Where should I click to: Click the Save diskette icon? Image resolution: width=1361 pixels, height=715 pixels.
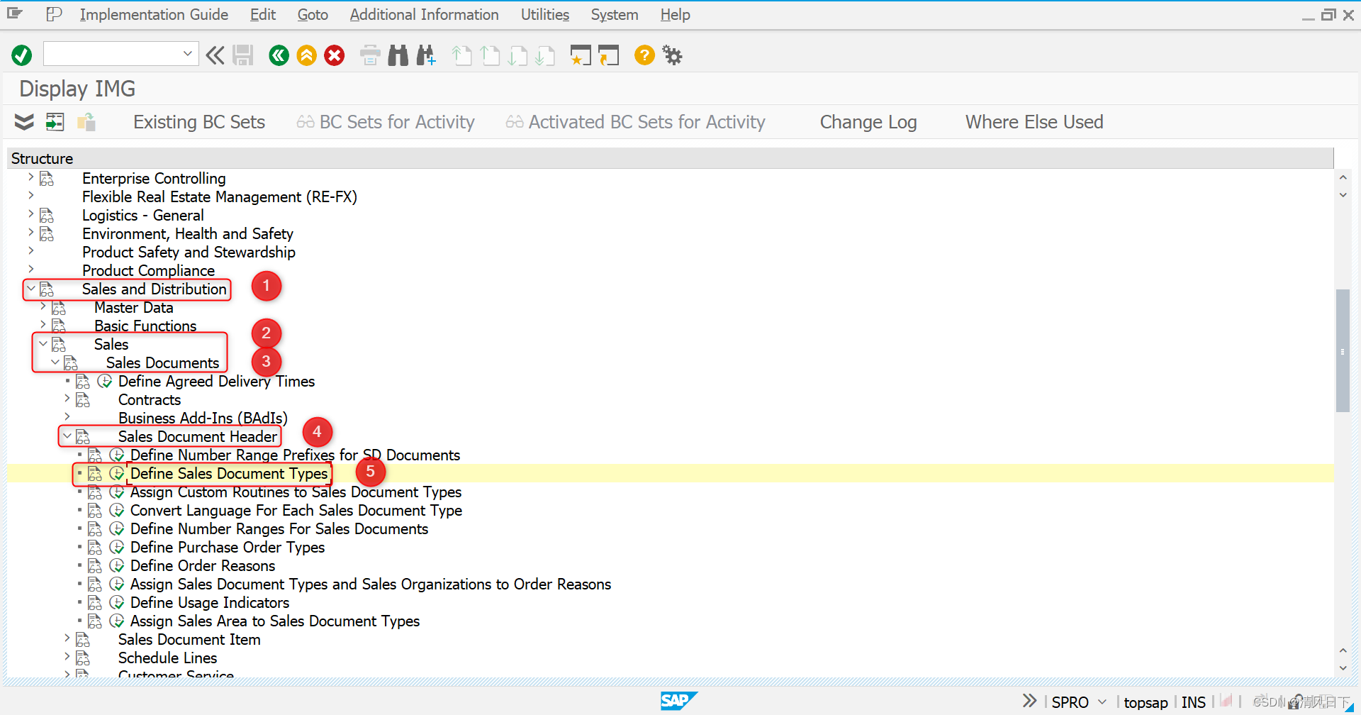[x=243, y=55]
